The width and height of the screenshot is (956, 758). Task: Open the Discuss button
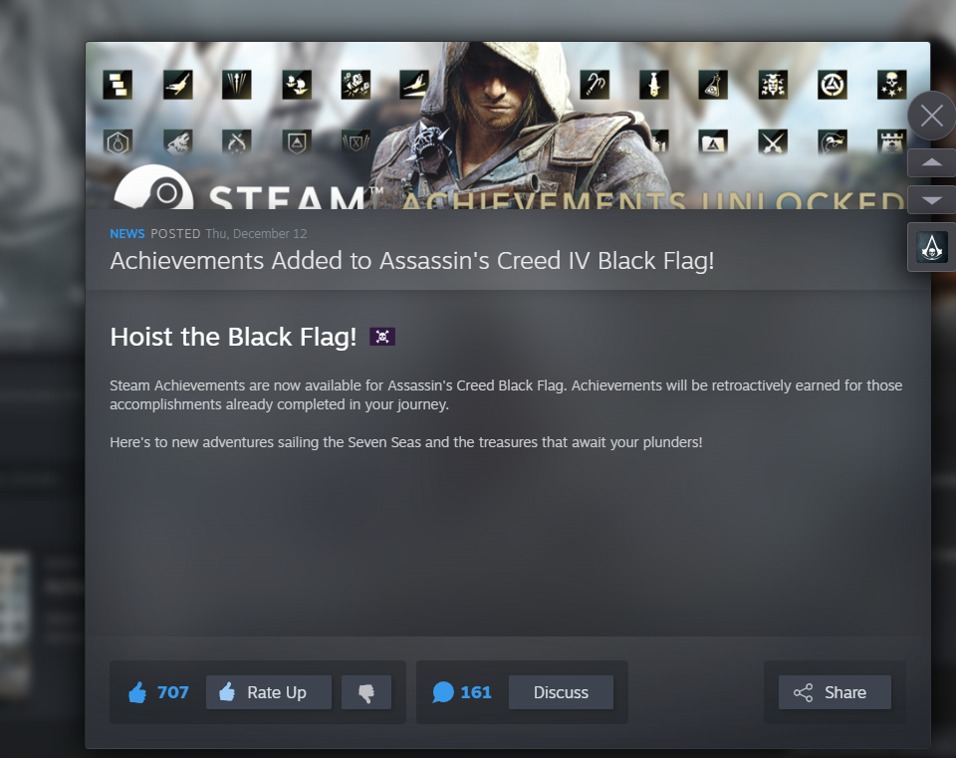tap(561, 692)
